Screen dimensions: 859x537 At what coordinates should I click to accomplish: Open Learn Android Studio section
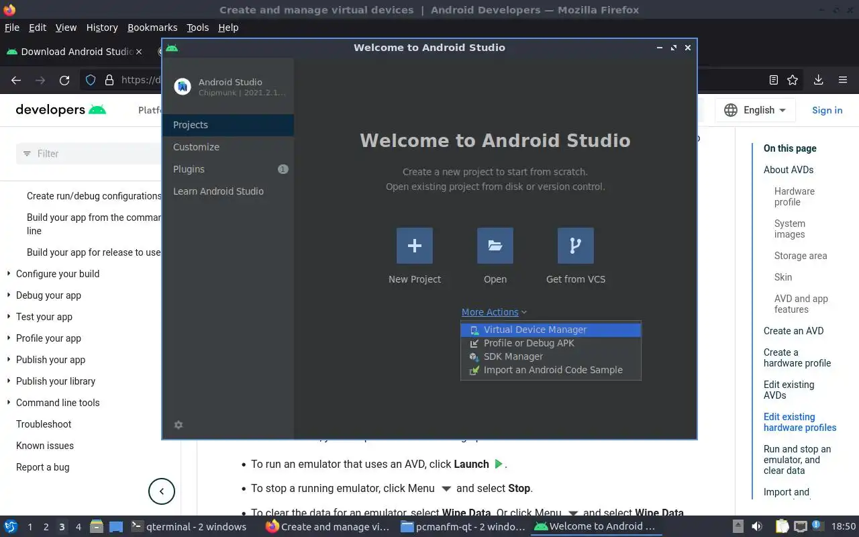pos(228,191)
